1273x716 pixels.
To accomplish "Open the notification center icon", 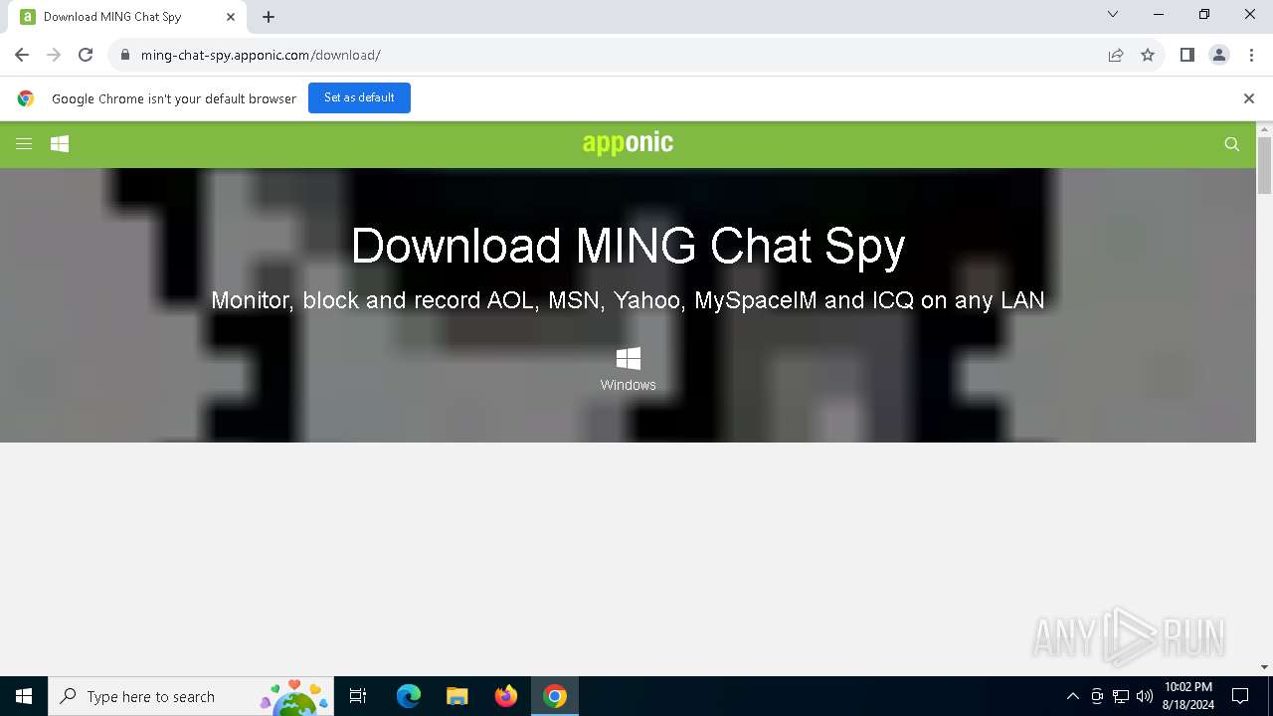I will [x=1240, y=696].
